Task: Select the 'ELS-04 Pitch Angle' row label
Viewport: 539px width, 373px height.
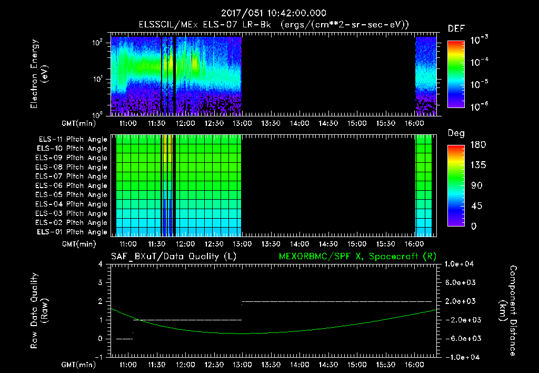Action: coord(72,204)
